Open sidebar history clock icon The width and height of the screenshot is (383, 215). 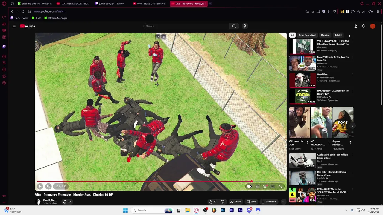tap(4, 70)
